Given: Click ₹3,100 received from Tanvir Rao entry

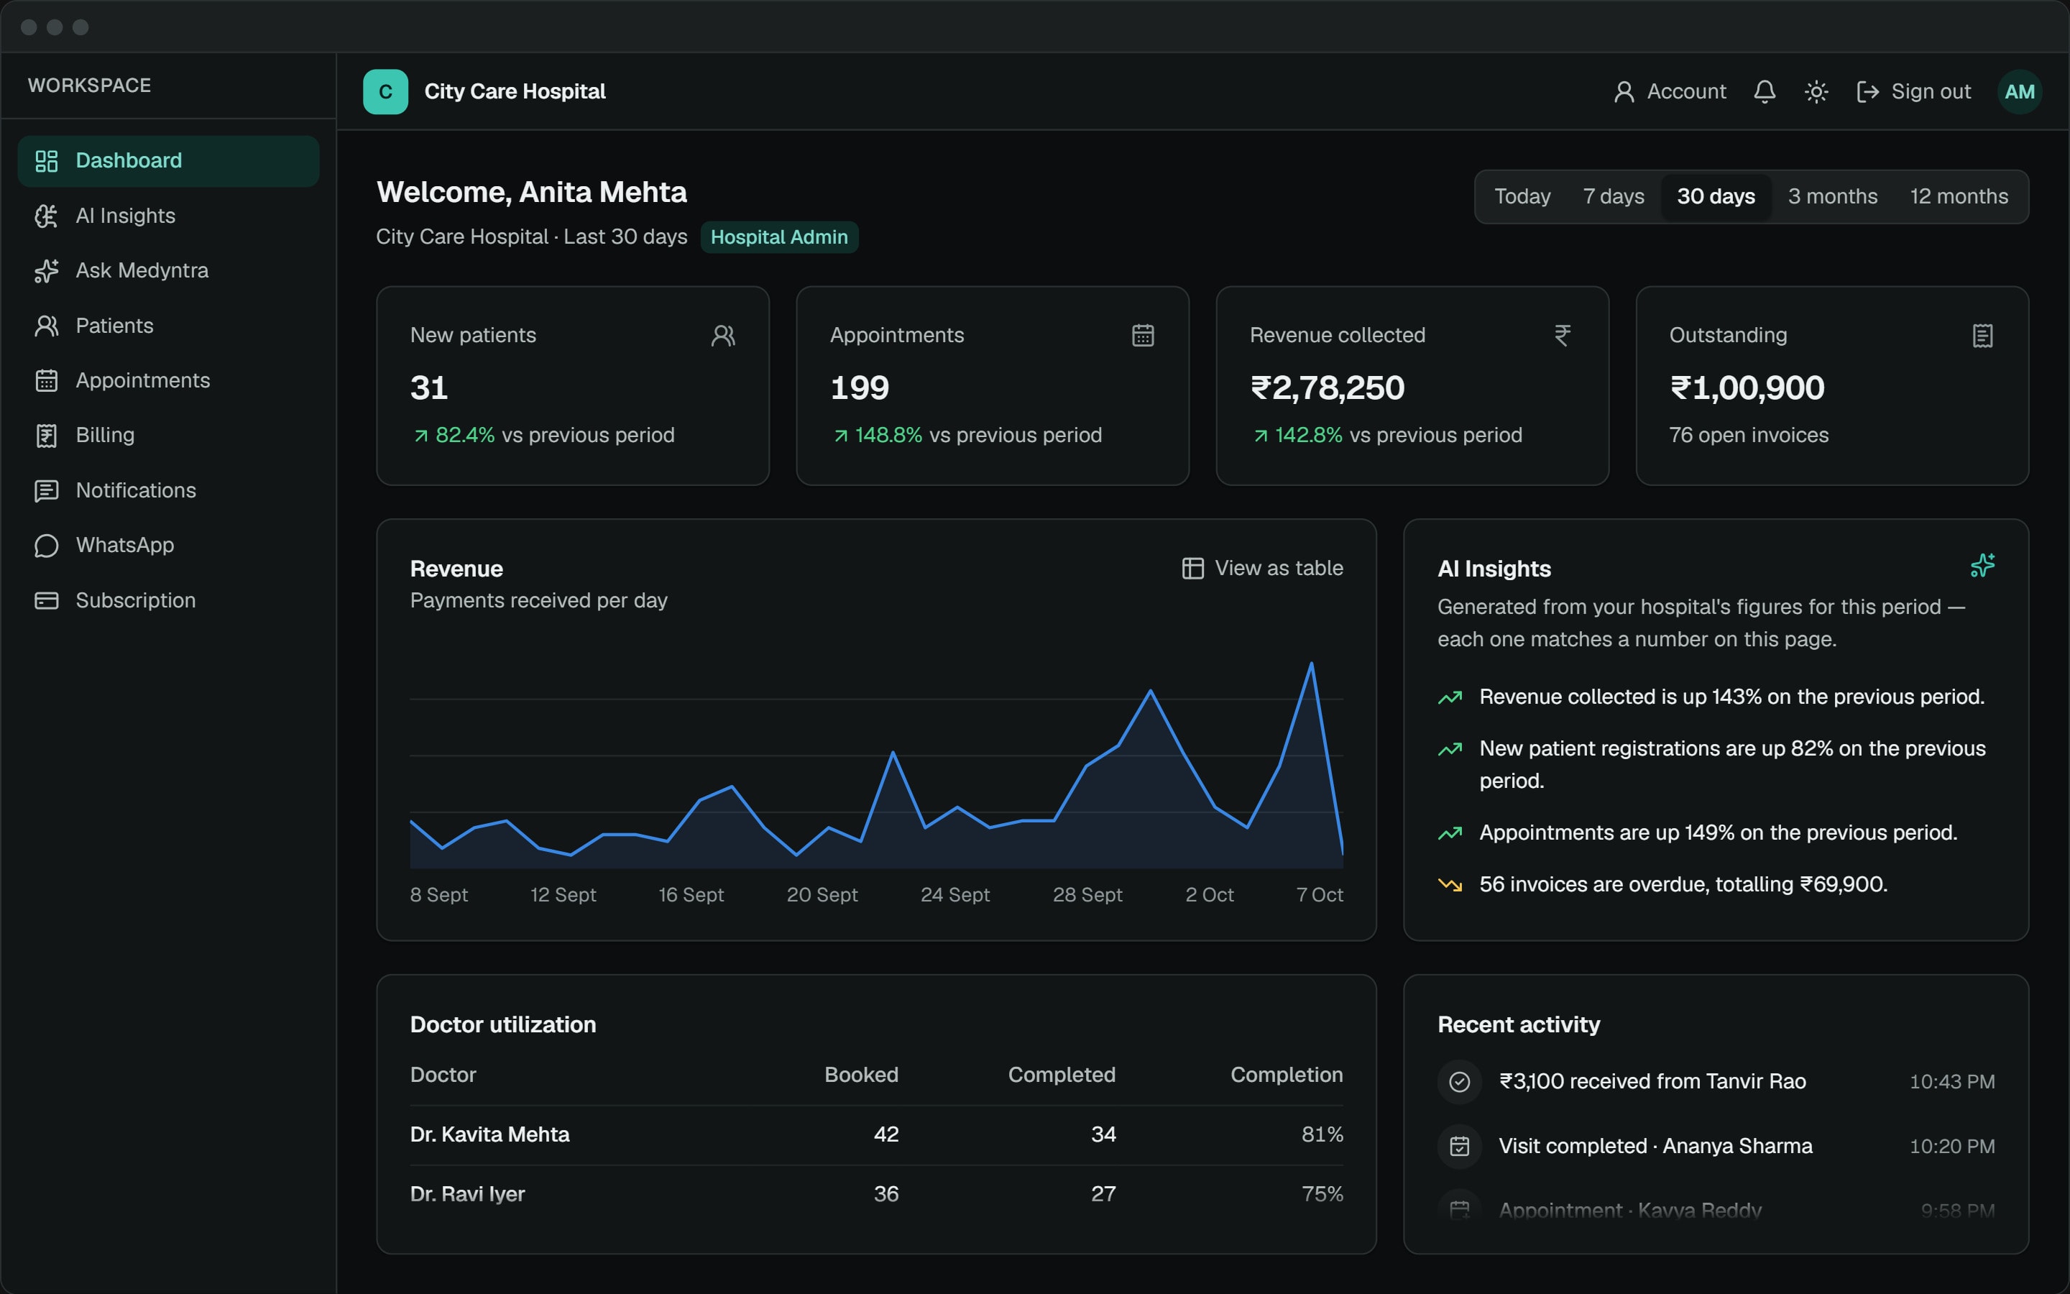Looking at the screenshot, I should (x=1652, y=1082).
